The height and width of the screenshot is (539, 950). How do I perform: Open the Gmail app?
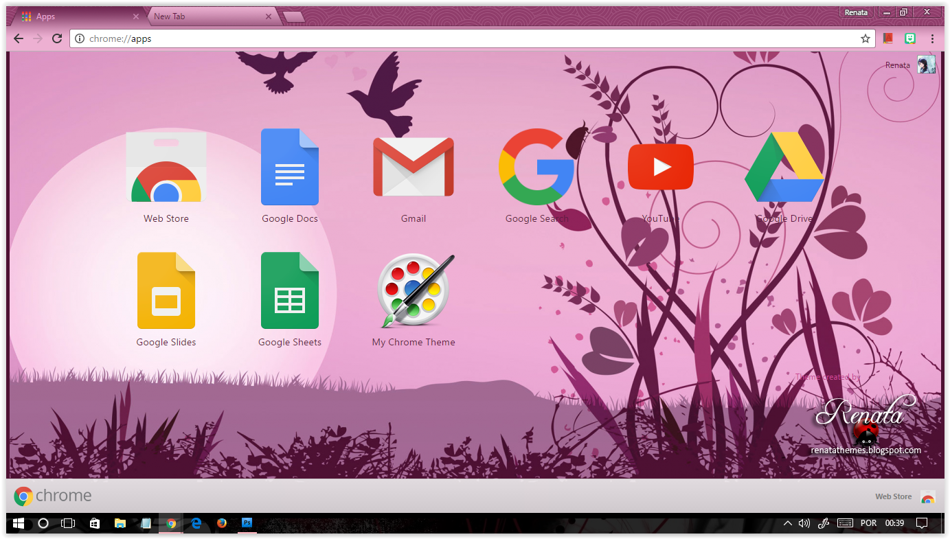pyautogui.click(x=413, y=166)
